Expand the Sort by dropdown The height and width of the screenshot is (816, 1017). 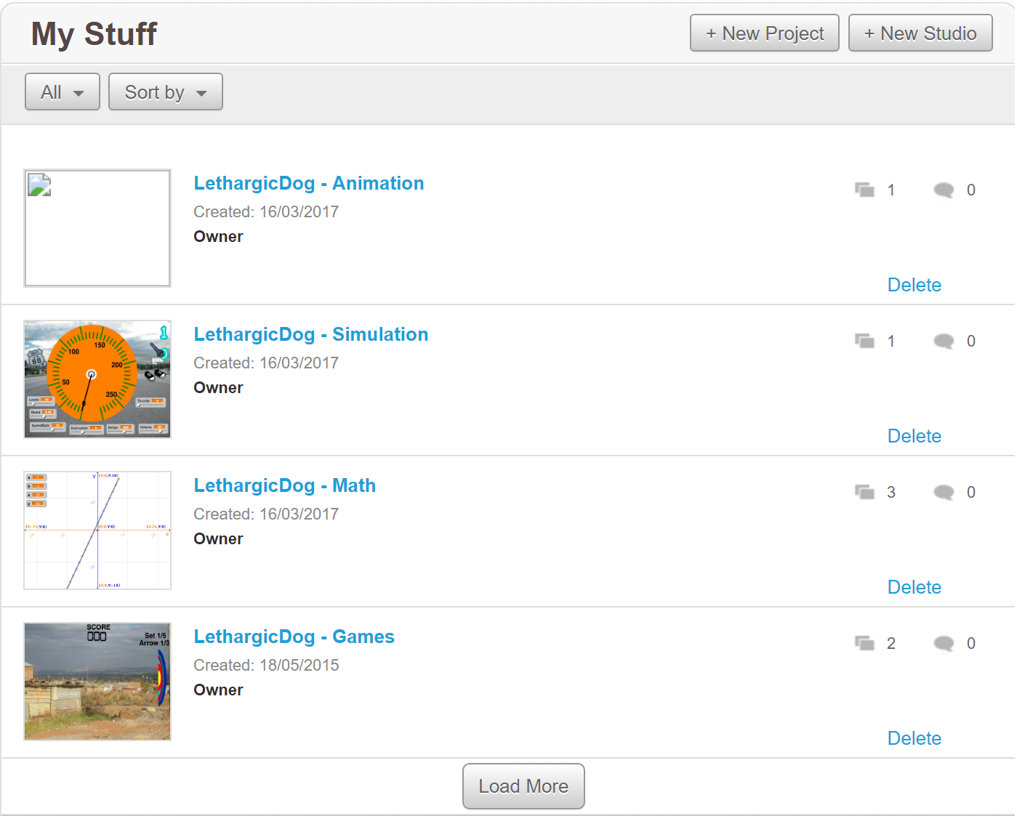tap(166, 92)
